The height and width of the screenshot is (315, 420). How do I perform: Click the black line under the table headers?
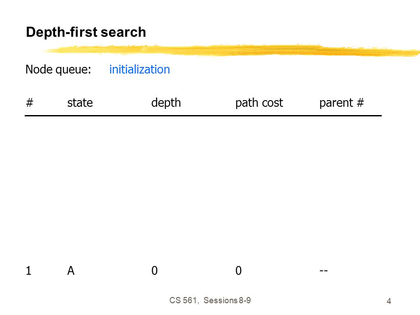(203, 115)
